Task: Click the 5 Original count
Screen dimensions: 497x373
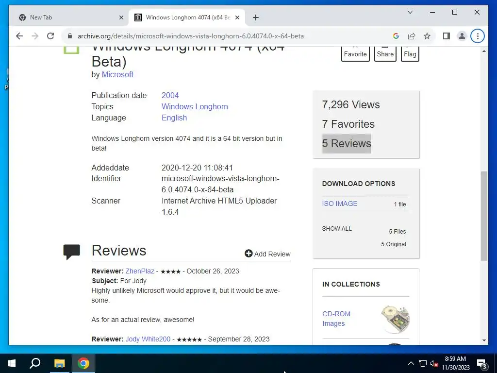Action: tap(393, 244)
